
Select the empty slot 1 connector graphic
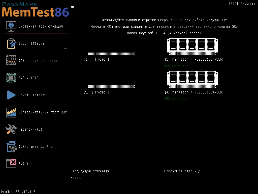pos(111,54)
